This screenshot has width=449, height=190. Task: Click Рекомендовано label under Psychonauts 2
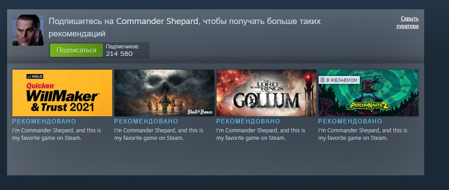350,121
